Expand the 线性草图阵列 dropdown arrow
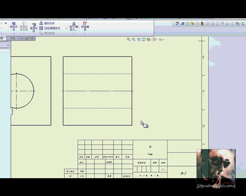This screenshot has width=246, height=196. point(66,28)
